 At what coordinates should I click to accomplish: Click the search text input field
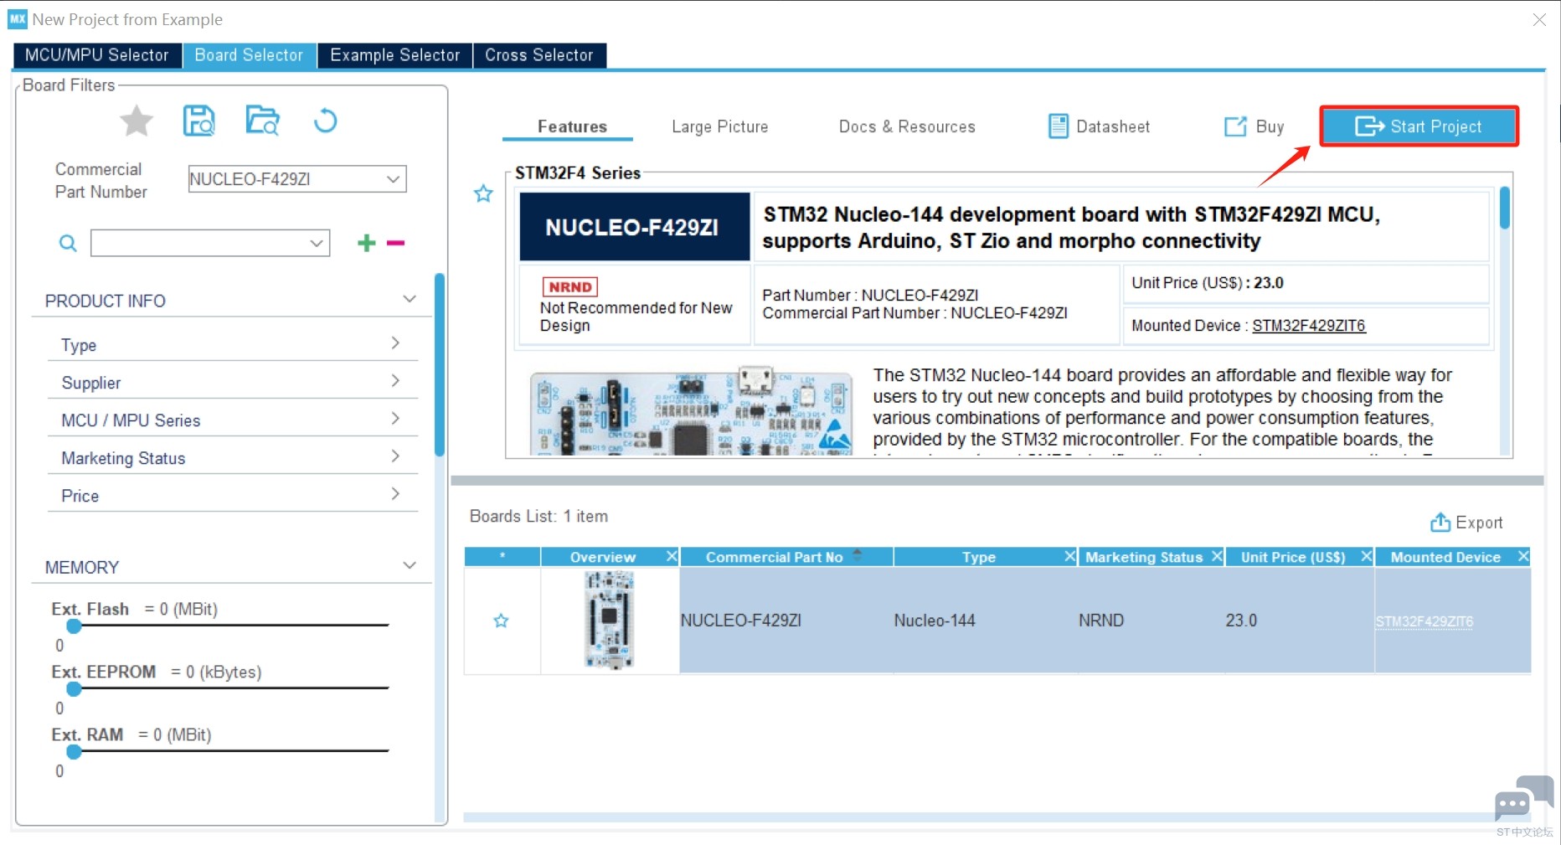(x=199, y=243)
